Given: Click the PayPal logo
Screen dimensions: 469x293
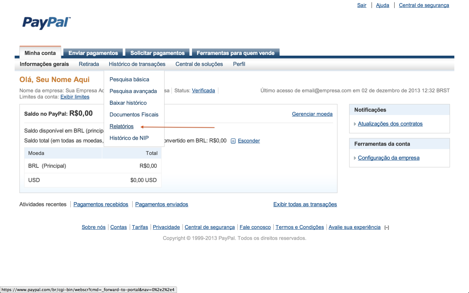Looking at the screenshot, I should click(x=47, y=23).
